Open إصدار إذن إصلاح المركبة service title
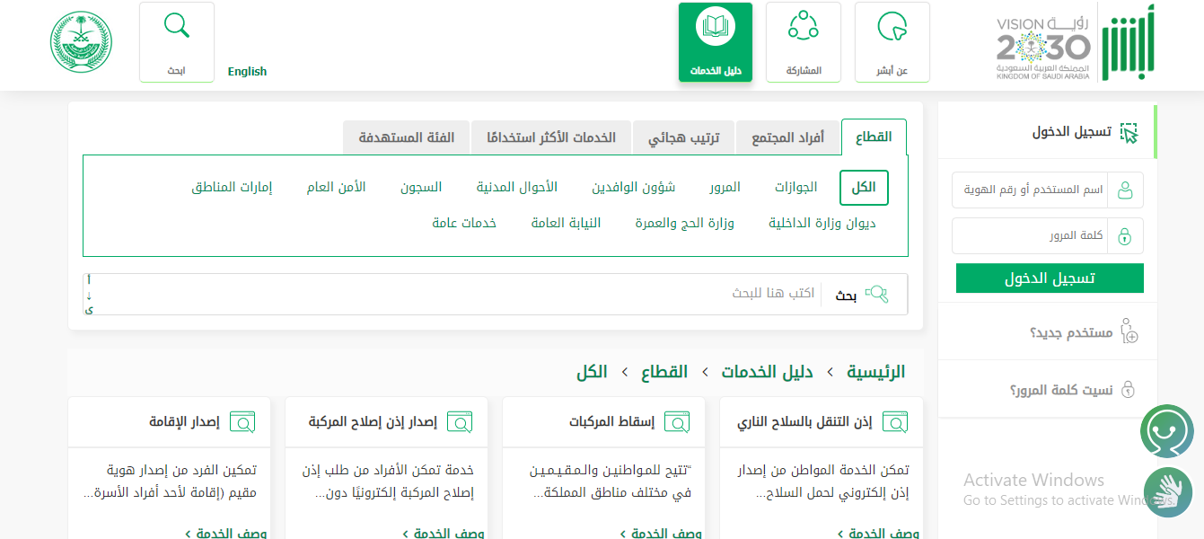Image resolution: width=1204 pixels, height=539 pixels. point(373,422)
